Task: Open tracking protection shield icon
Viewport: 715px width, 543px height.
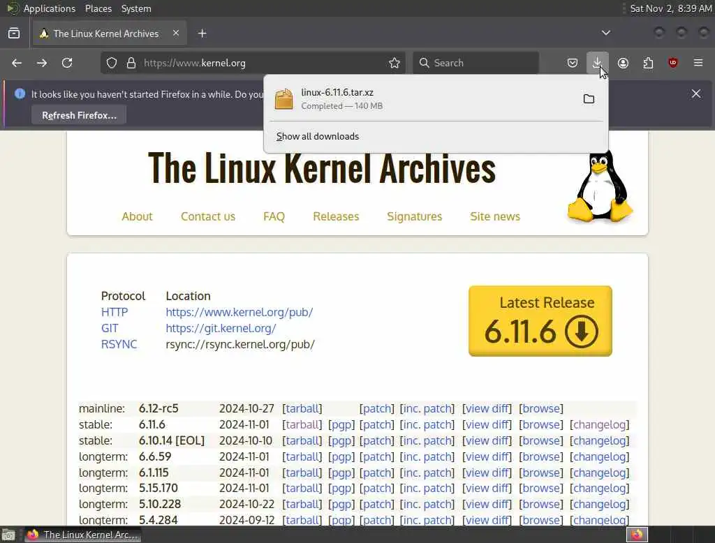Action: point(112,63)
